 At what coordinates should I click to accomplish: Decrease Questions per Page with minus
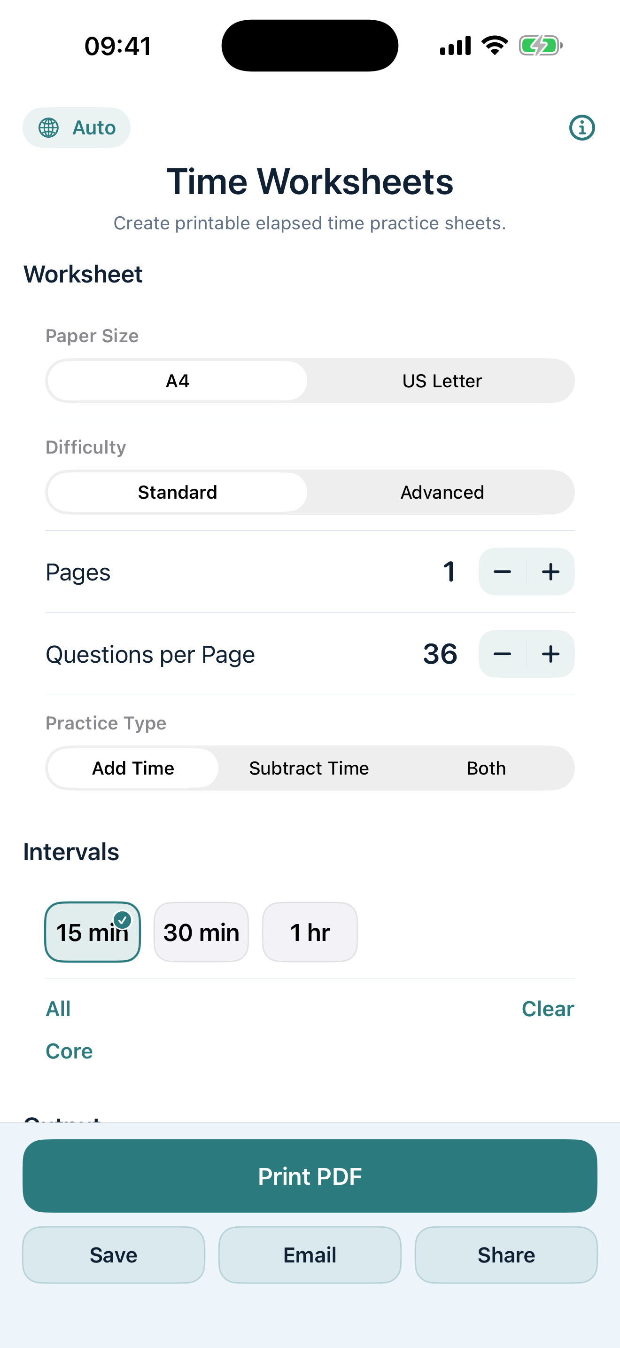(503, 654)
